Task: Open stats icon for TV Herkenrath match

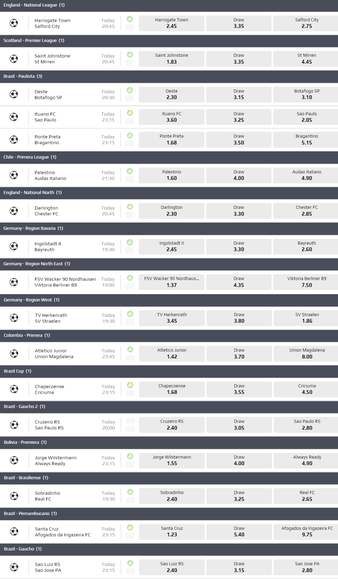Action: [130, 314]
